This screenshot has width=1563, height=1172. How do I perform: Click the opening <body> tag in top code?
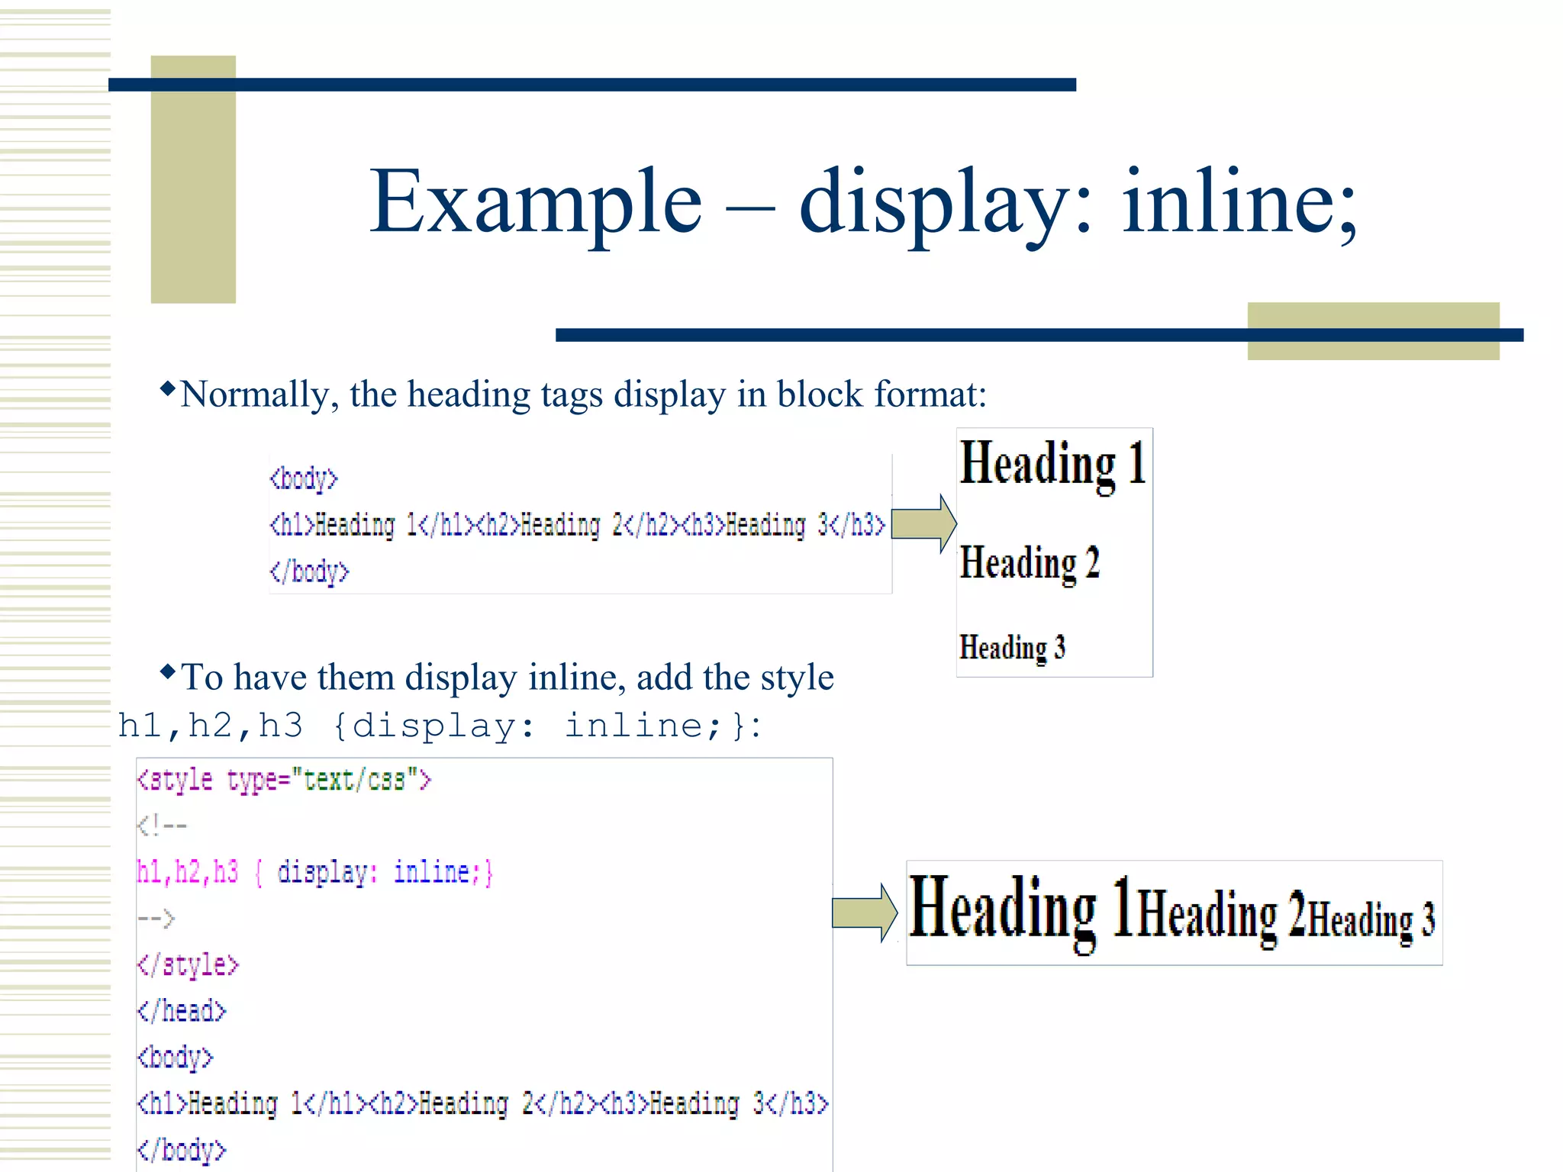pos(304,479)
